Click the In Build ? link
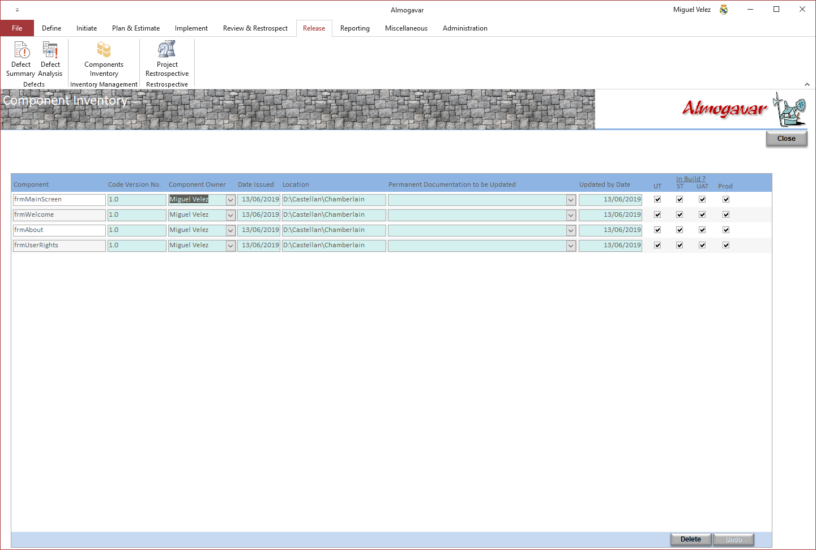This screenshot has width=816, height=550. coord(691,179)
